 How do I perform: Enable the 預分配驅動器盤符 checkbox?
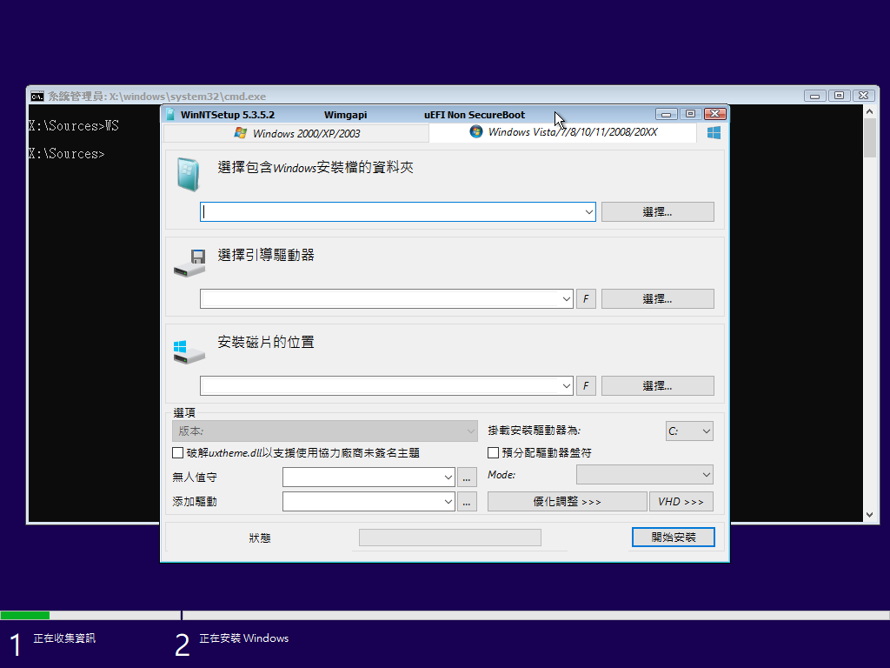coord(494,452)
